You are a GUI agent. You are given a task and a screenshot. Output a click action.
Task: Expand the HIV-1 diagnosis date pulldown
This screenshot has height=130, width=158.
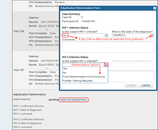tap(153, 35)
